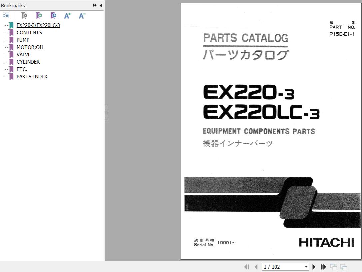Click the EX220LC-3 model title

[x=261, y=112]
